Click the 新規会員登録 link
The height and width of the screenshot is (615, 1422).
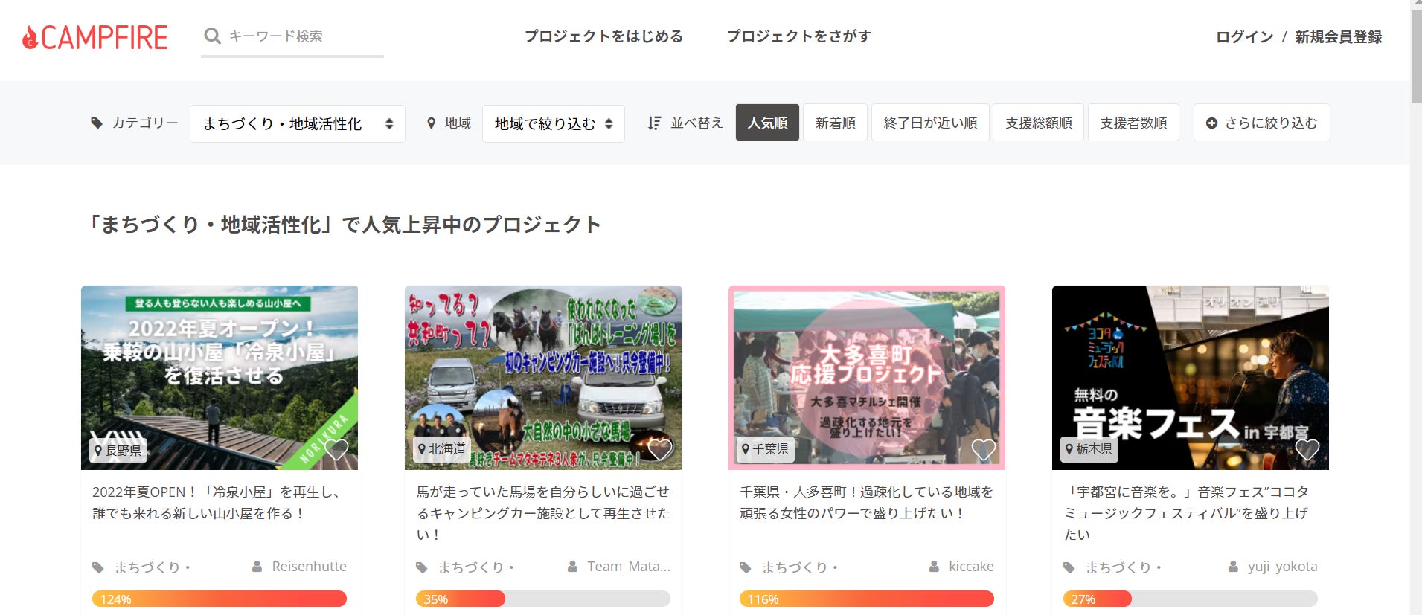[1339, 36]
